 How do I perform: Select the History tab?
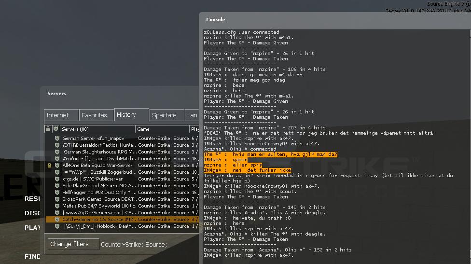pos(132,115)
